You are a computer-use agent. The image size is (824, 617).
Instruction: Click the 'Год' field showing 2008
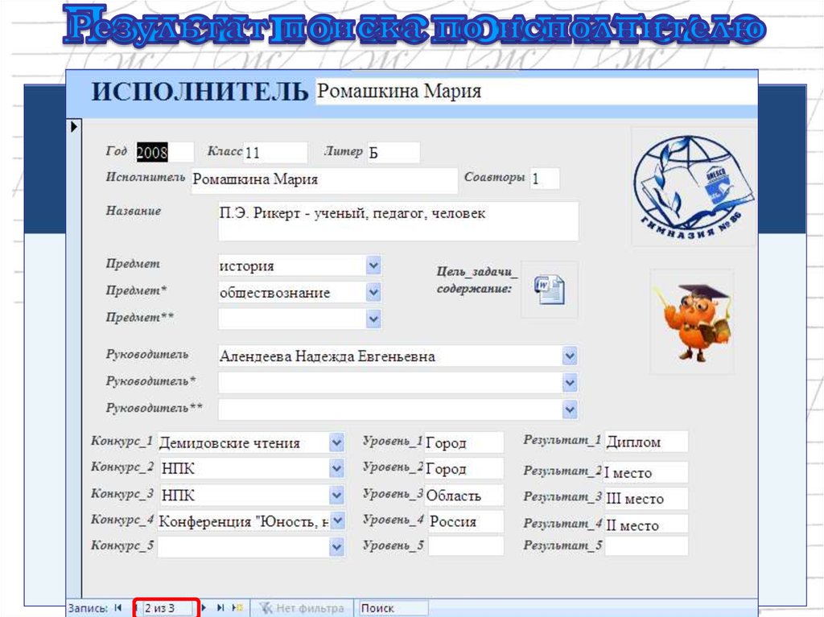164,152
